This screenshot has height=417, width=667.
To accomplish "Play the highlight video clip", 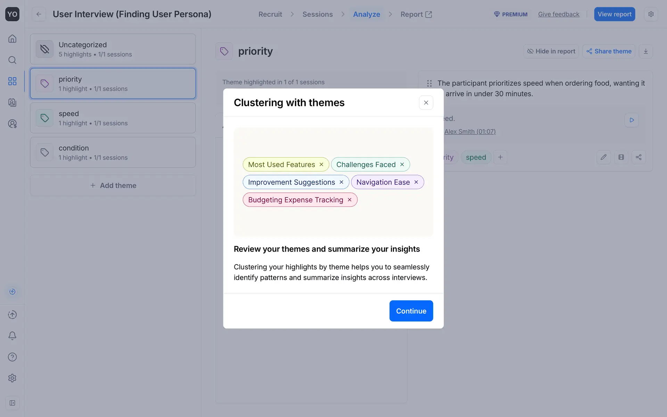I will (x=632, y=120).
